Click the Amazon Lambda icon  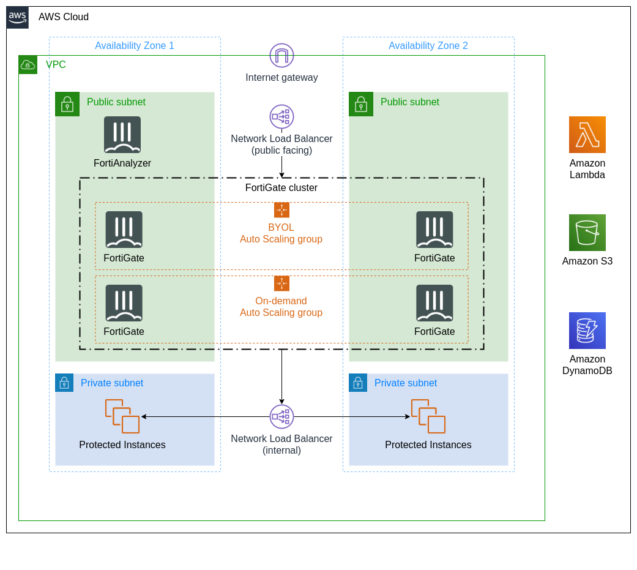[587, 135]
